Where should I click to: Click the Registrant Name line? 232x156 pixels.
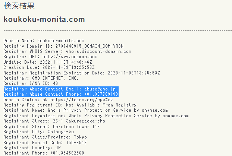click(85, 111)
